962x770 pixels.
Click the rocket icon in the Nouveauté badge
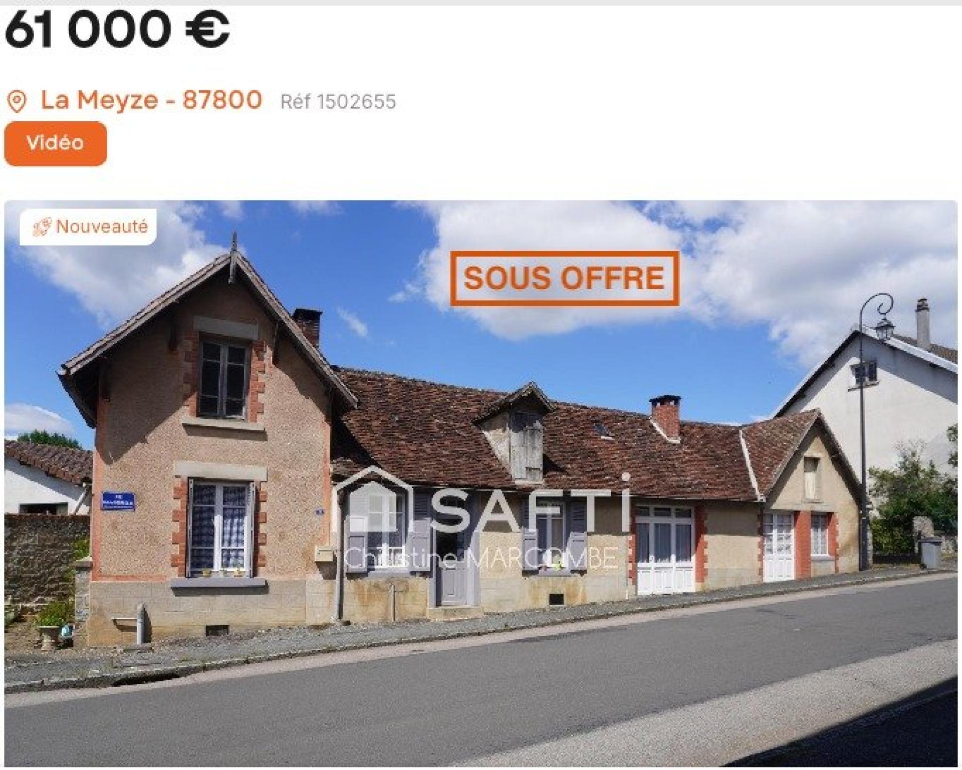click(x=42, y=227)
